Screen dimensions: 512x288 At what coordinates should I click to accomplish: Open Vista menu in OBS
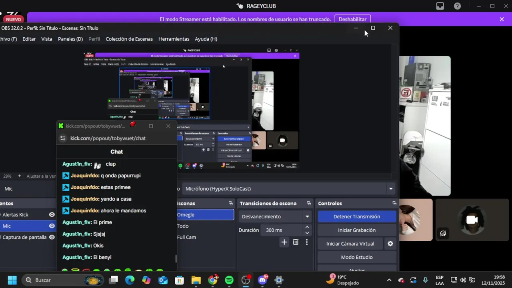coord(47,39)
